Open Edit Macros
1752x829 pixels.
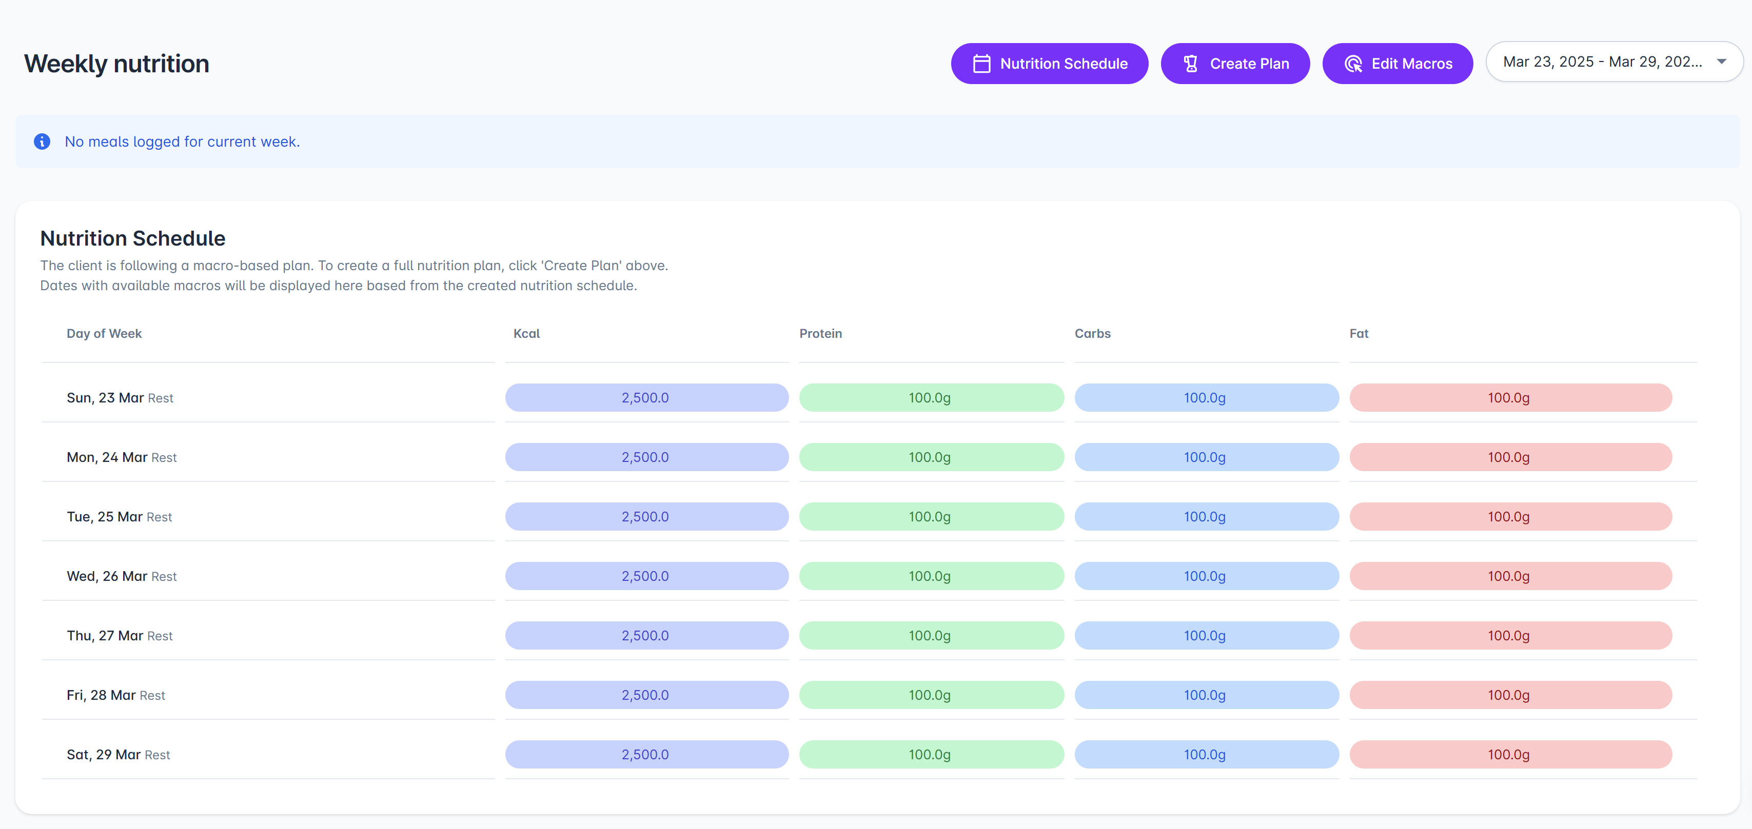[1397, 64]
